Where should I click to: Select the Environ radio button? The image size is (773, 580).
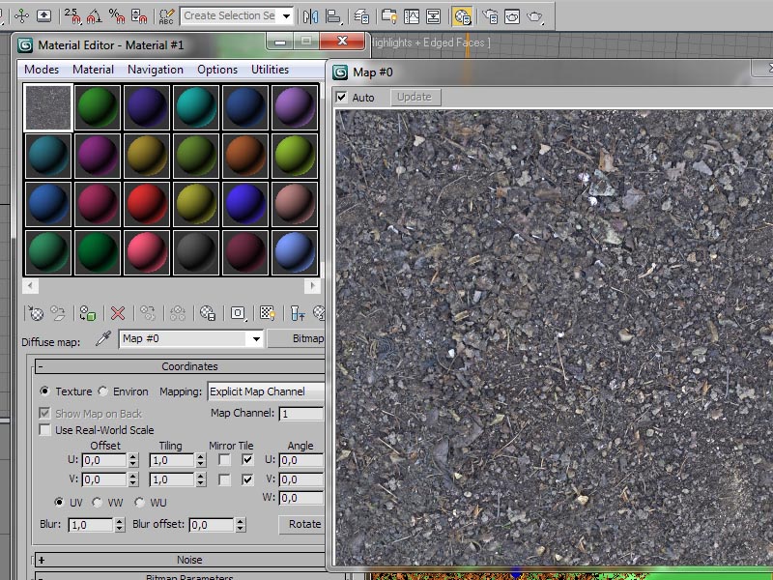[103, 391]
